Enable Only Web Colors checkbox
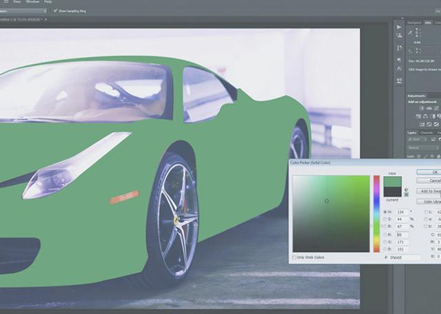Viewport: 441px width, 314px height. click(x=294, y=258)
